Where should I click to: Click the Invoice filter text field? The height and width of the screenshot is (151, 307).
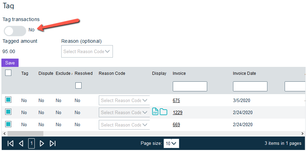click(x=190, y=86)
